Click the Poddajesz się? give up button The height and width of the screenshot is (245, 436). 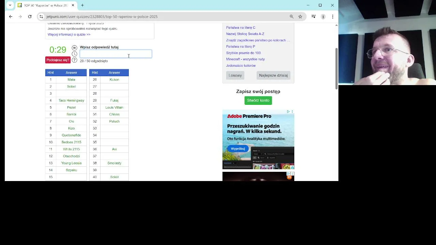tap(58, 60)
